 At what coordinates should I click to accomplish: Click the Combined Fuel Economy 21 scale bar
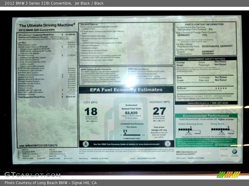132,135
